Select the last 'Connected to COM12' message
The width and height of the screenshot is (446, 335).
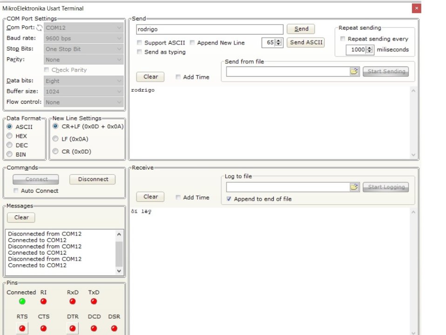(37, 265)
